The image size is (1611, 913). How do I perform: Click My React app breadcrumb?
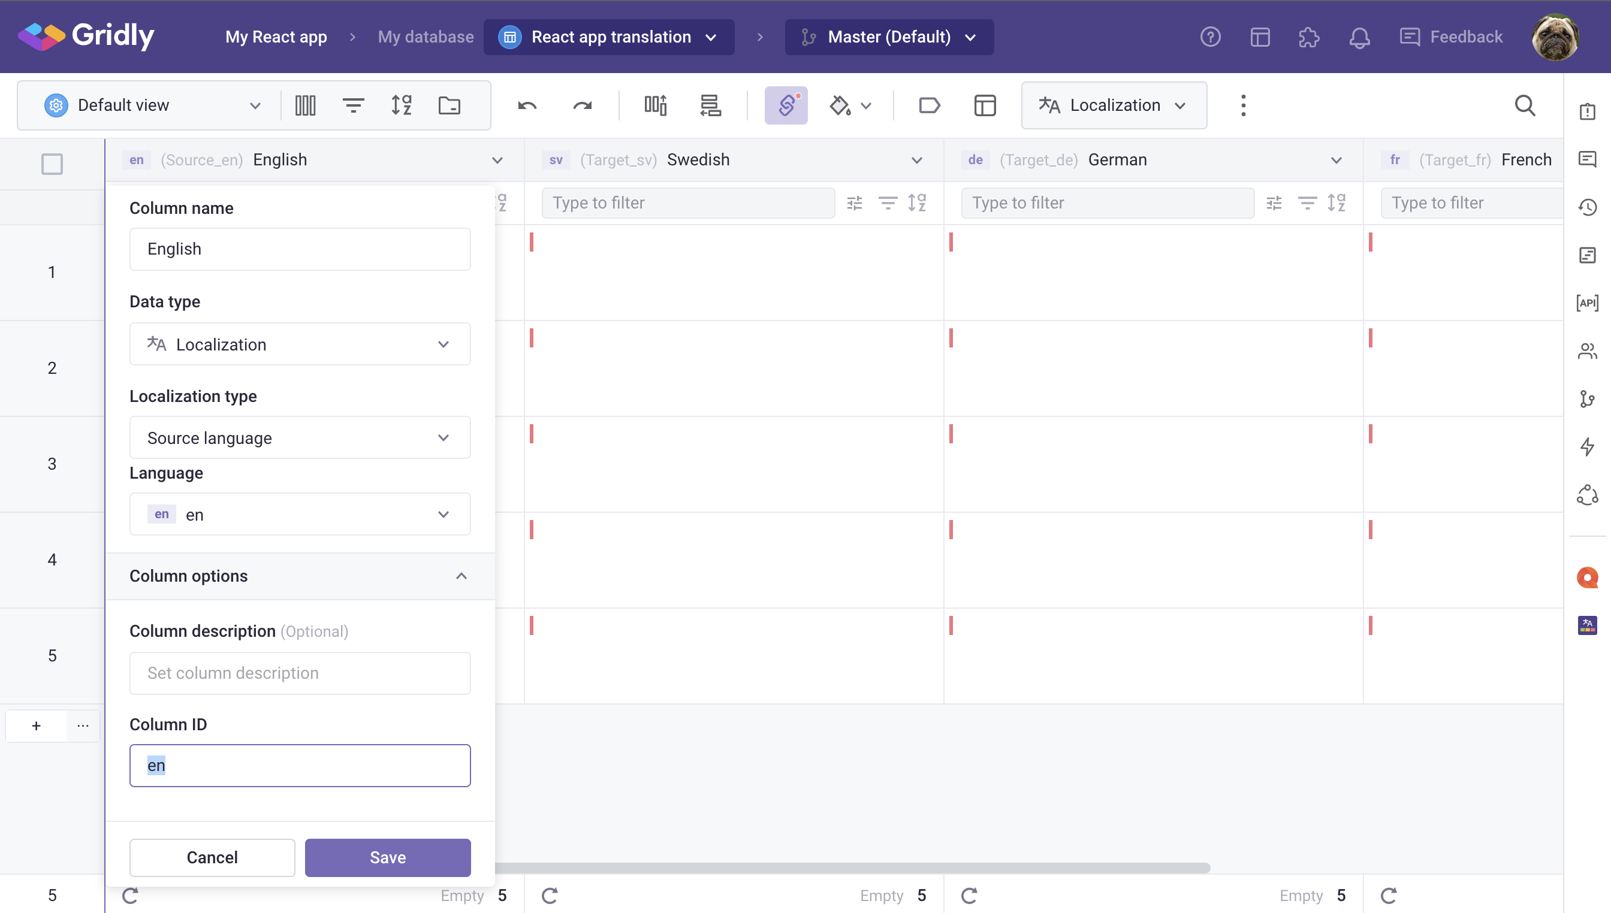coord(276,37)
